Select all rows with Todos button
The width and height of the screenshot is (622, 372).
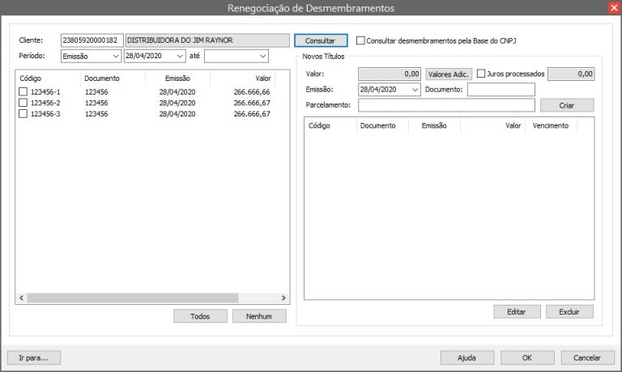pyautogui.click(x=200, y=316)
